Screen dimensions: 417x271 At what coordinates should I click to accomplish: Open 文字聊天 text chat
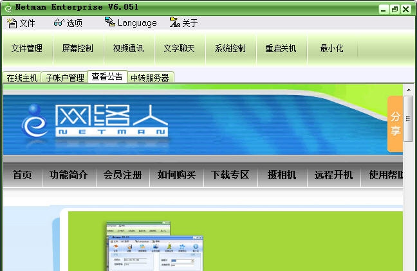(180, 49)
